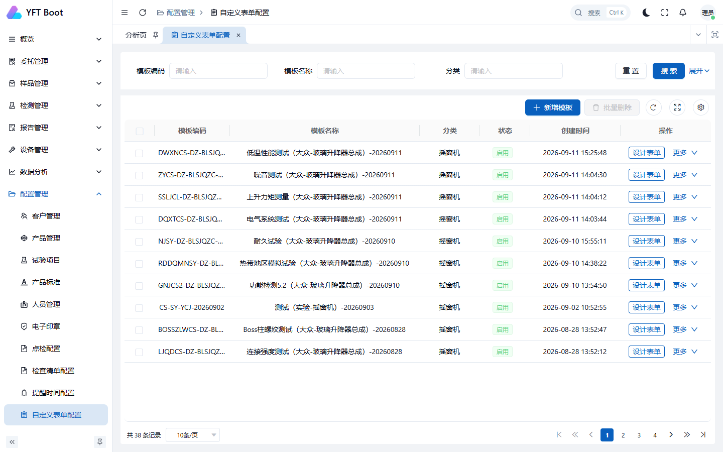723x452 pixels.
Task: Collapse the 配置管理 sidebar menu
Action: pos(56,194)
